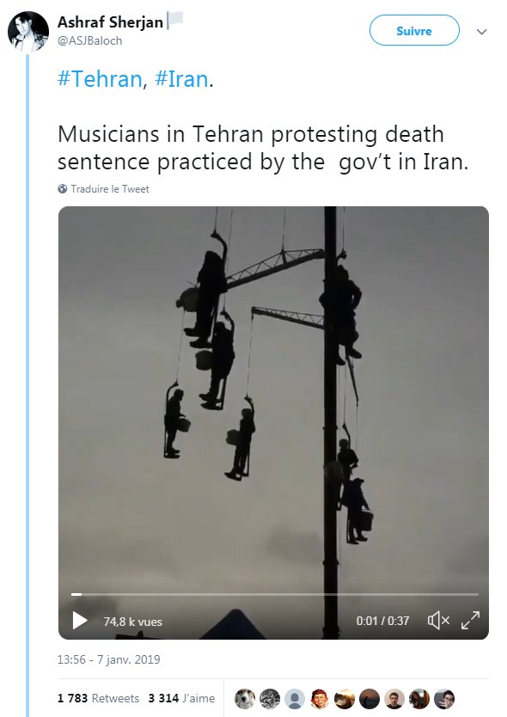Click Ashraf Sherjan's profile avatar
This screenshot has height=717, width=507.
tap(28, 31)
